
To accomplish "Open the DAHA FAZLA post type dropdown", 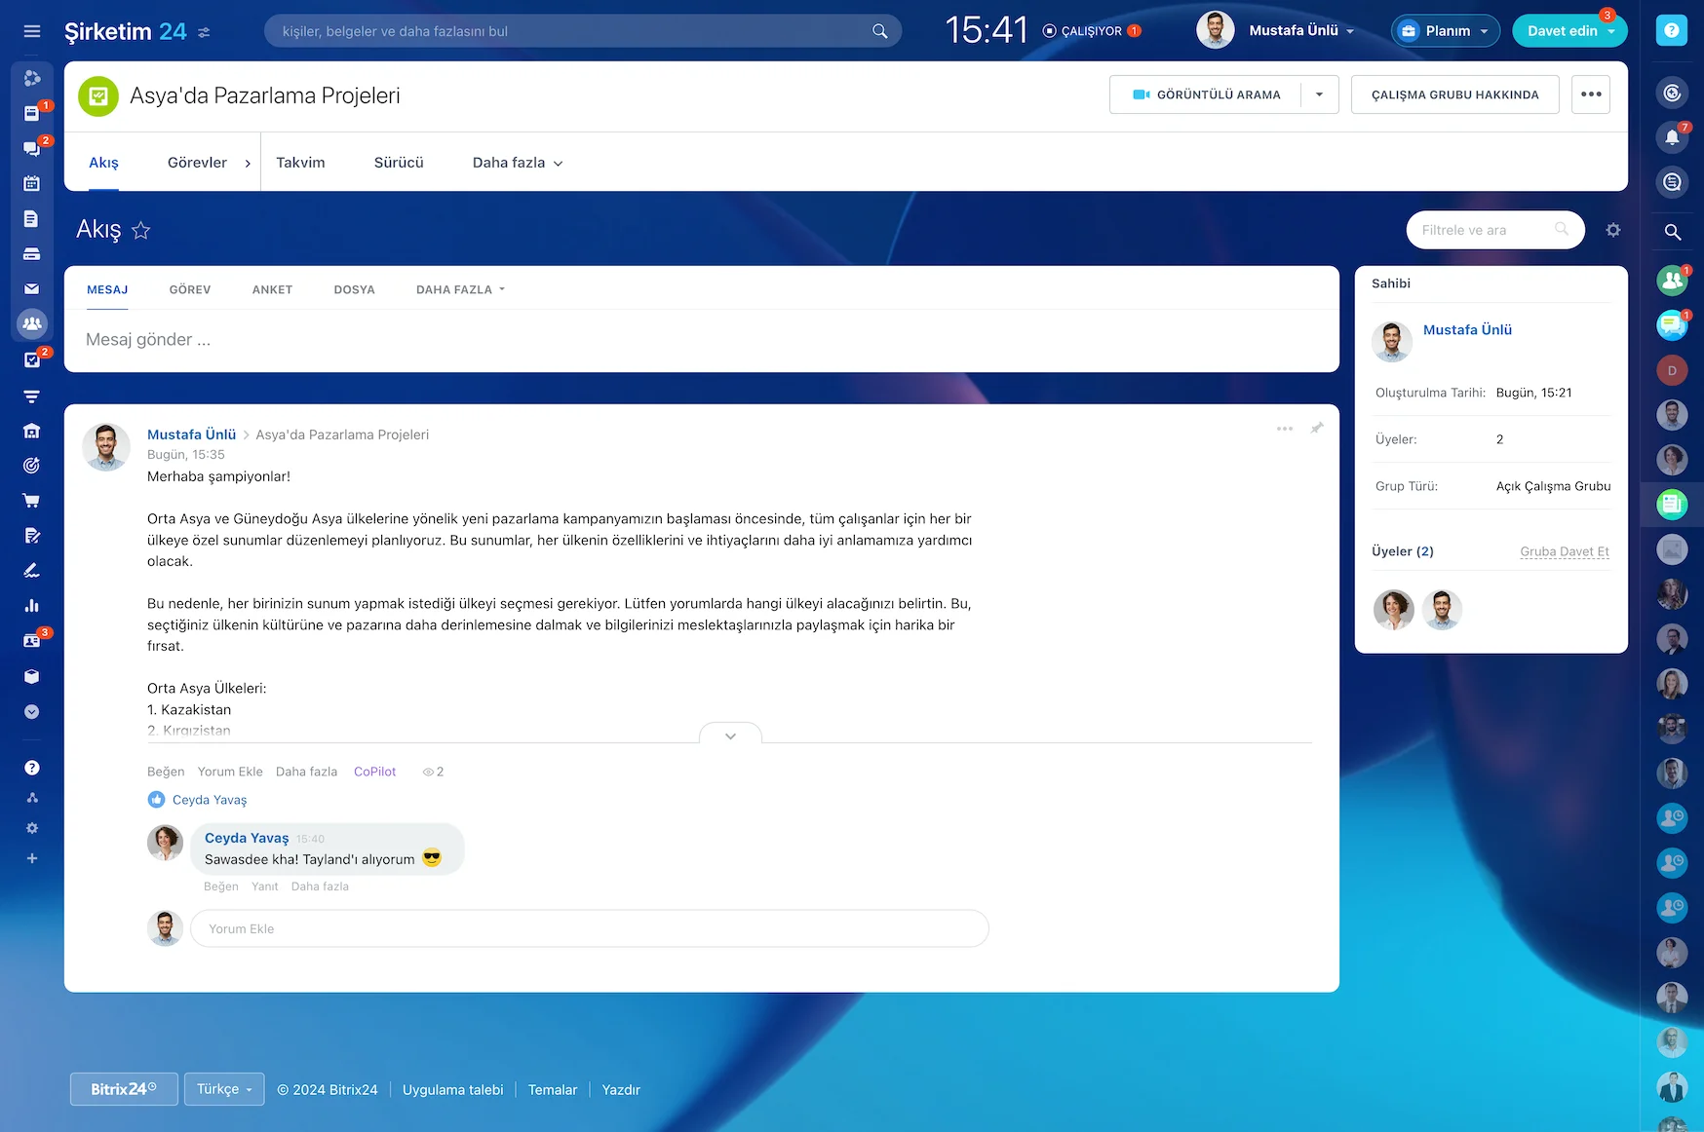I will 460,289.
